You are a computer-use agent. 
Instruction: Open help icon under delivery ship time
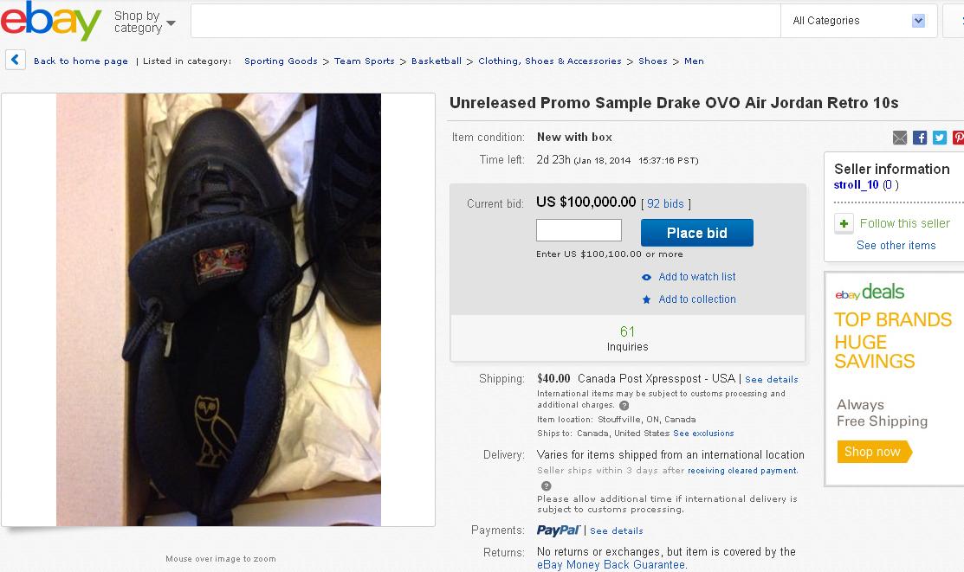546,485
